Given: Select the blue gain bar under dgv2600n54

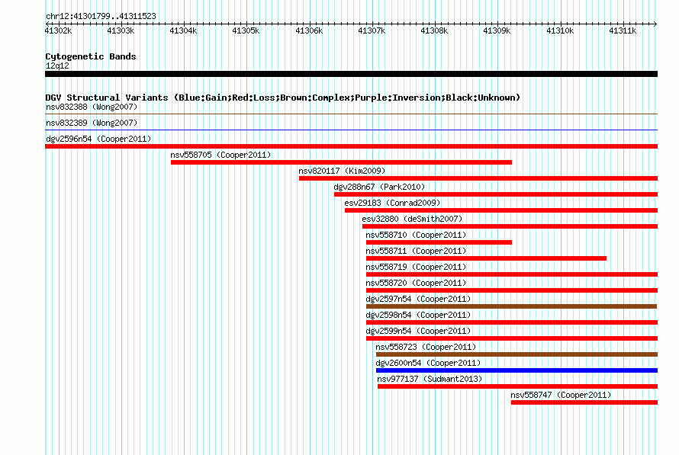Looking at the screenshot, I should [516, 370].
